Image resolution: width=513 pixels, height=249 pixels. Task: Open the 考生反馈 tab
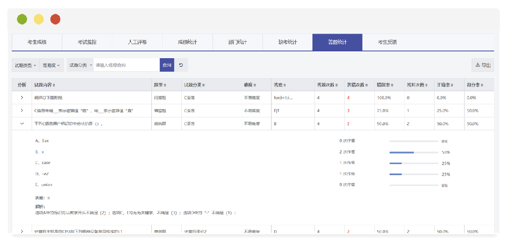pyautogui.click(x=387, y=42)
